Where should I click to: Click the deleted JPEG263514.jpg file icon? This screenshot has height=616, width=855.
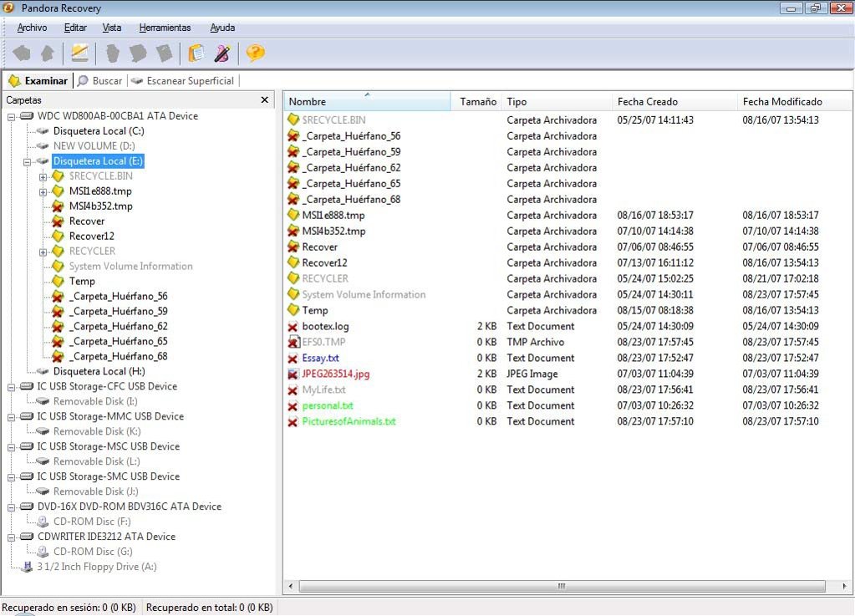click(293, 374)
